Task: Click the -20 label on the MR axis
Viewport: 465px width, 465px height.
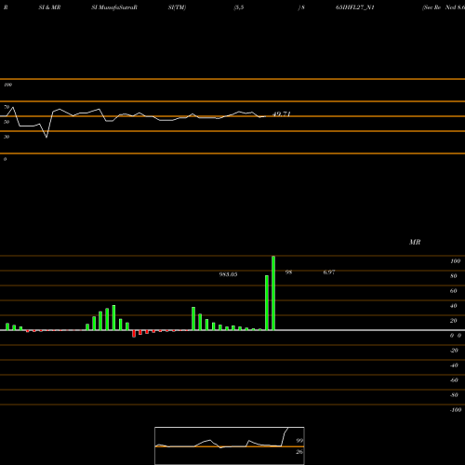Action: pyautogui.click(x=454, y=351)
